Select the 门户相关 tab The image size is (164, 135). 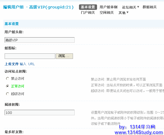click(88, 13)
